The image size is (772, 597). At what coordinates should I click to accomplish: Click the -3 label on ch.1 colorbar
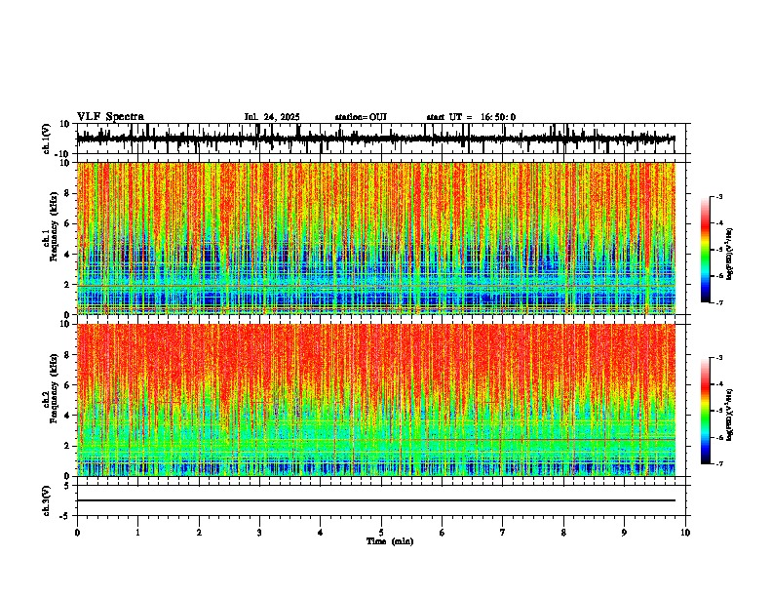click(x=719, y=197)
